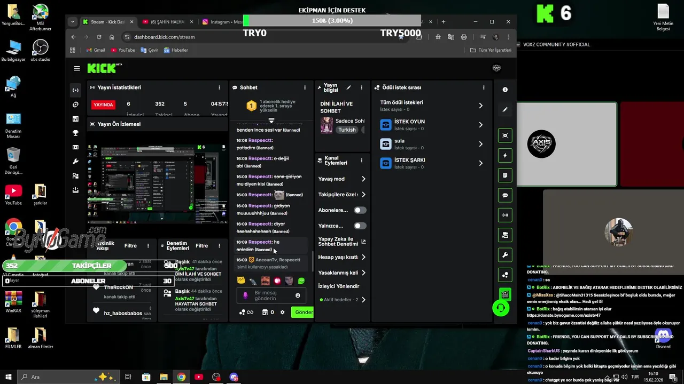Click the lightning bolt quick action icon
This screenshot has width=684, height=384.
pos(505,156)
